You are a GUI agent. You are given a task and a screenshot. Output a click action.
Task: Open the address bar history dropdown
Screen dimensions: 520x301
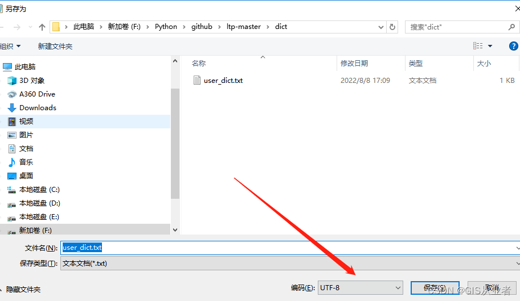tap(380, 27)
